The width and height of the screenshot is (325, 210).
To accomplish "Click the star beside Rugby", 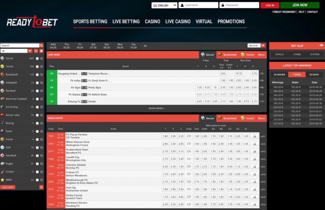I will (x=42, y=164).
